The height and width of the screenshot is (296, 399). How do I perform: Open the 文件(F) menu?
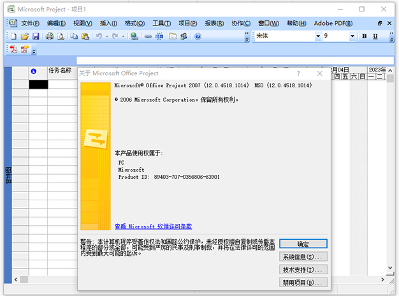(x=31, y=24)
